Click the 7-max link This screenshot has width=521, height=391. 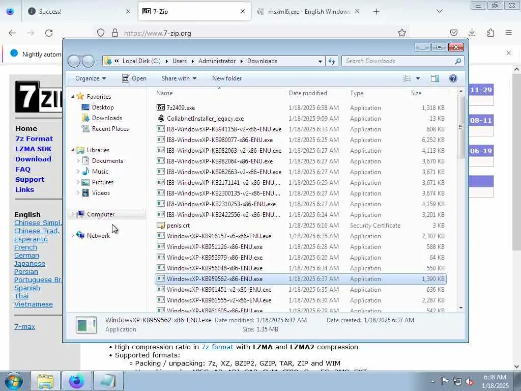pos(24,326)
